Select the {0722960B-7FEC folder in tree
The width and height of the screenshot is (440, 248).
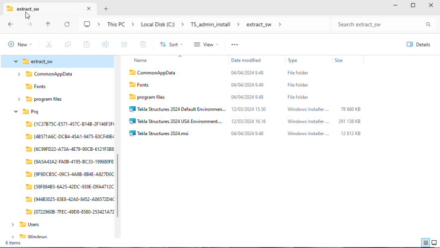click(x=74, y=212)
